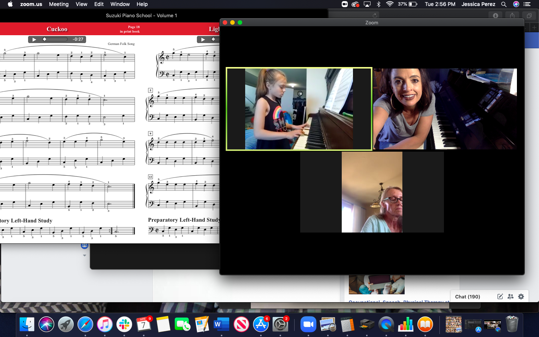The width and height of the screenshot is (539, 337).
Task: Open Slack in the dock
Action: [x=124, y=324]
